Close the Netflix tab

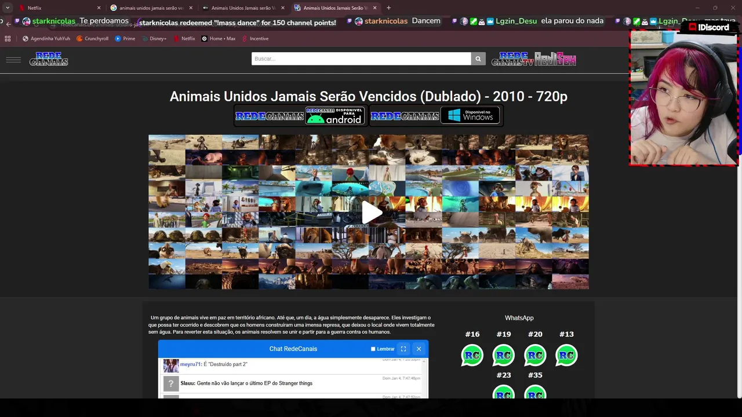click(x=99, y=8)
